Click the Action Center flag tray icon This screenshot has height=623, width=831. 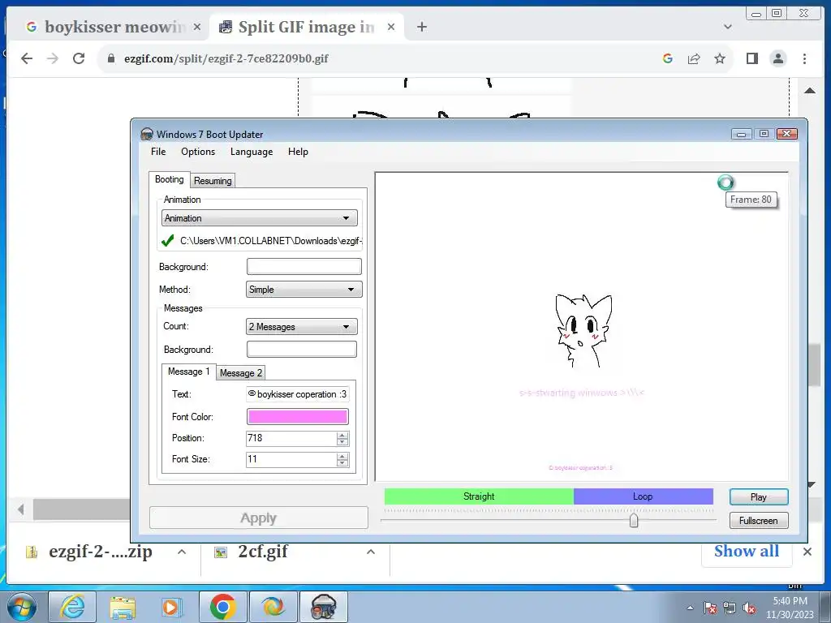coord(710,608)
